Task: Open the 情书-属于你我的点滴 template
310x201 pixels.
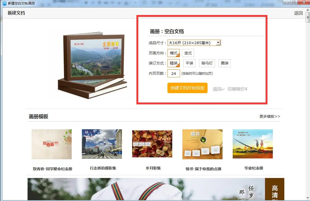Action: click(x=202, y=144)
